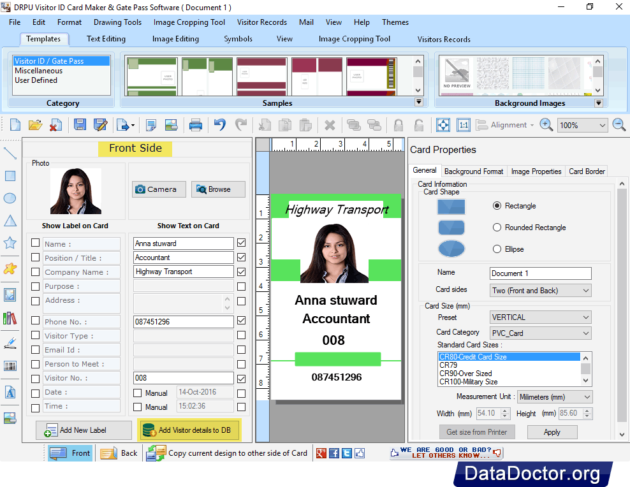630x487 pixels.
Task: Click the Facebook share icon
Action: [334, 453]
